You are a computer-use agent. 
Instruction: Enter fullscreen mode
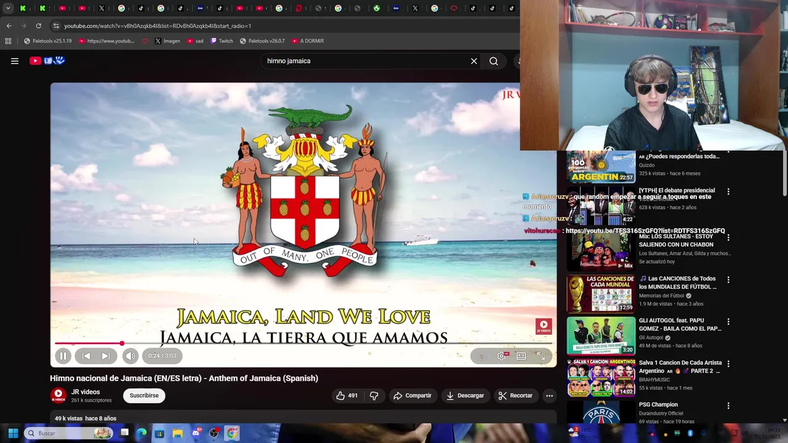click(541, 356)
